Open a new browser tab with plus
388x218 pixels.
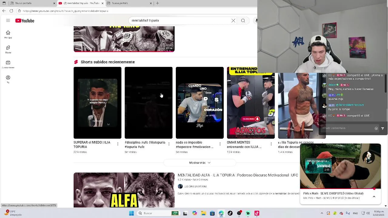pos(157,3)
